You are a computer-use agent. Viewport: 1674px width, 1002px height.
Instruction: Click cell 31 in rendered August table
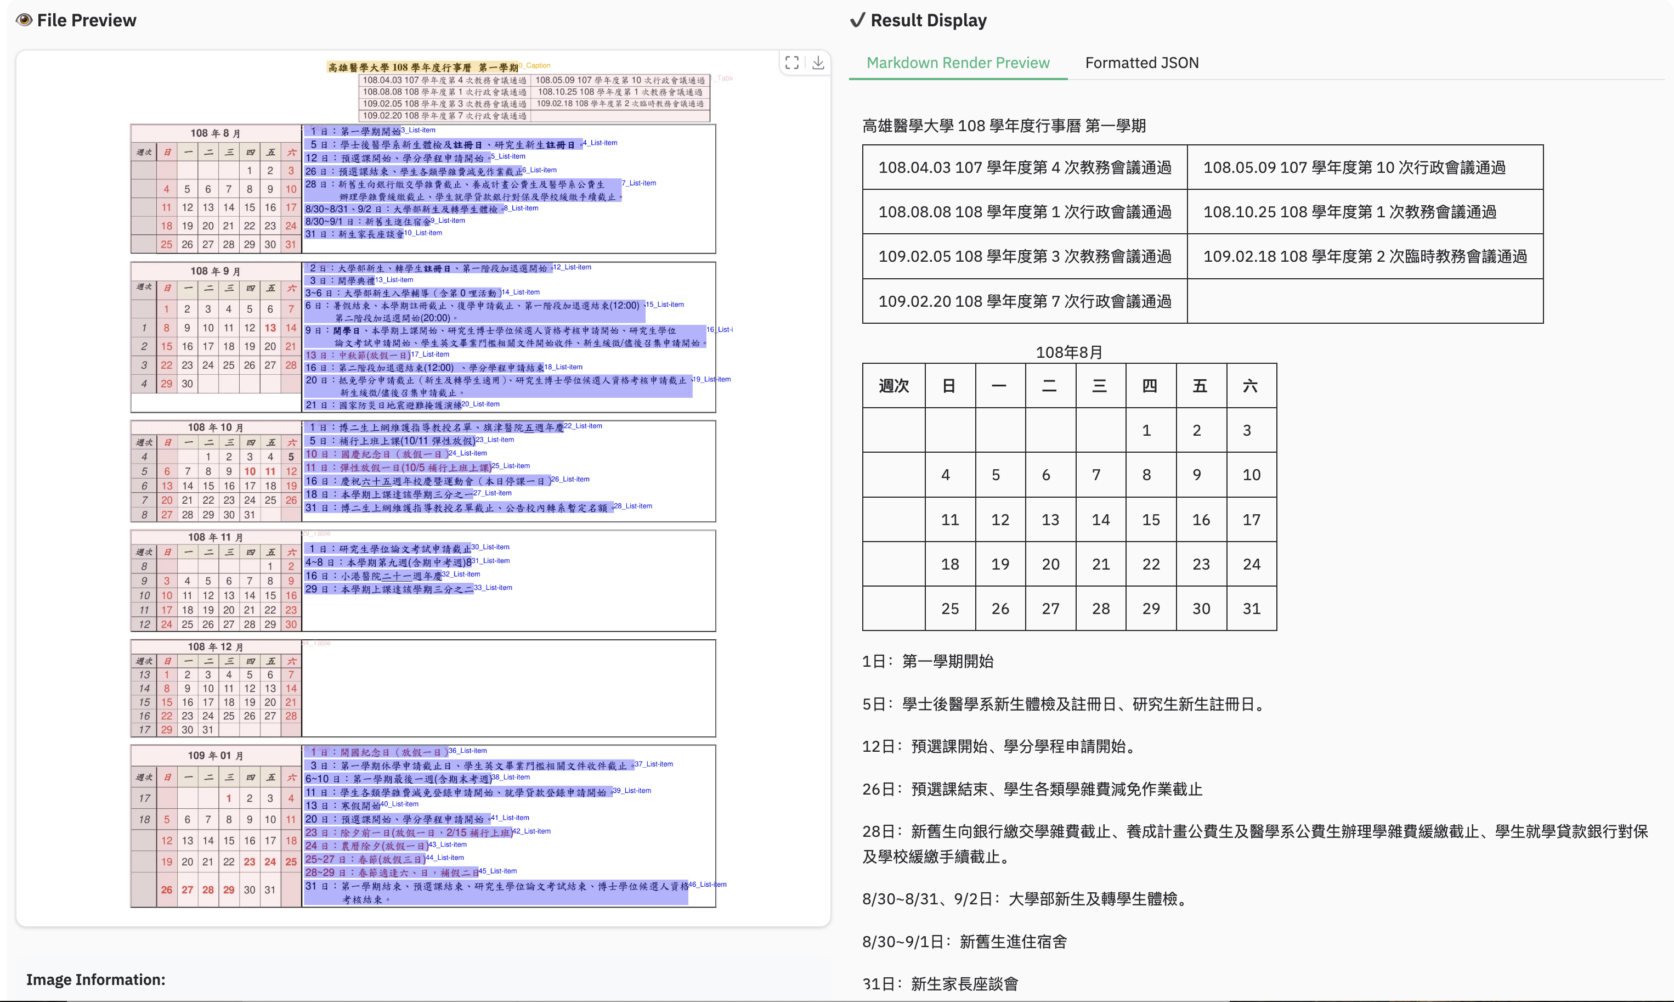[1251, 609]
